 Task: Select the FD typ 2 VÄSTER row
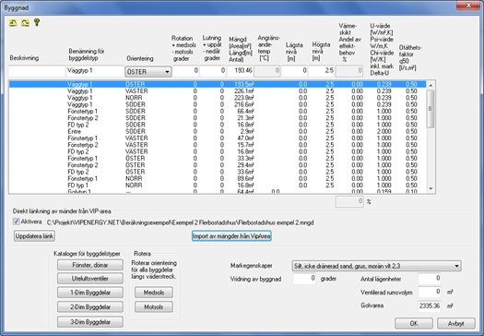point(218,151)
